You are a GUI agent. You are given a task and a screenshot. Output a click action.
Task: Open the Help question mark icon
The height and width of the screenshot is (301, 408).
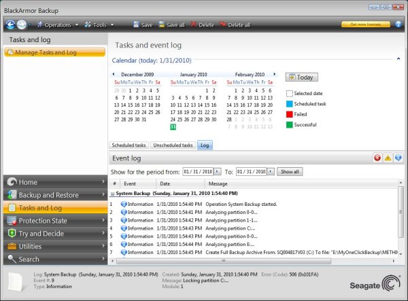click(x=398, y=24)
